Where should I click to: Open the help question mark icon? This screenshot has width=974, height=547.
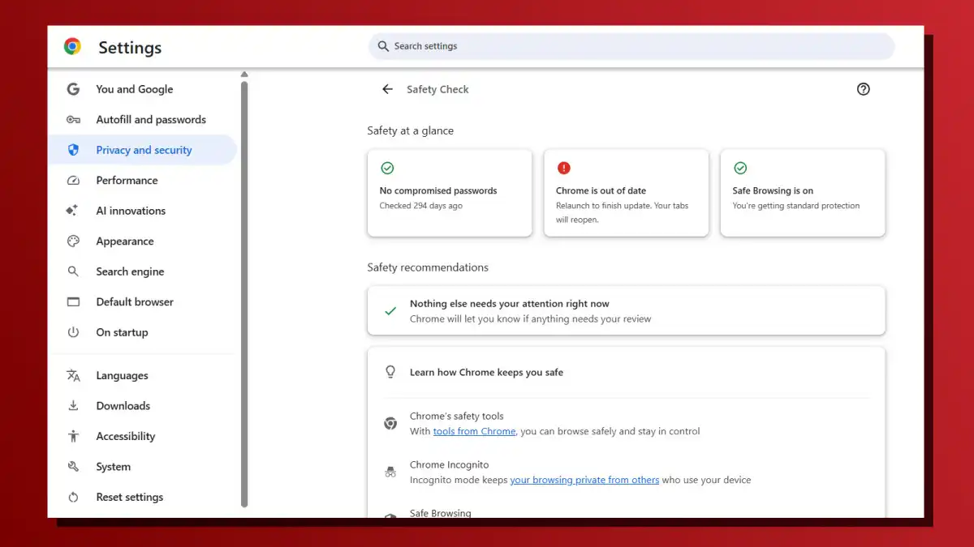(x=863, y=89)
